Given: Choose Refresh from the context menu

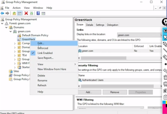Looking at the screenshot, I should coord(54,85).
